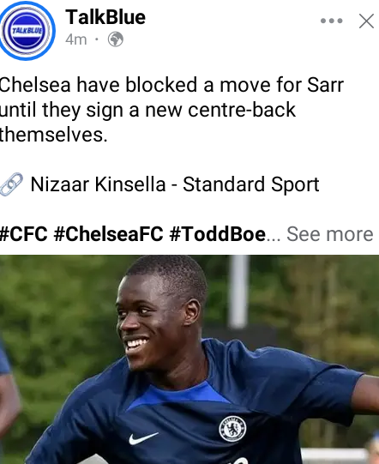Open the TalkBlue profile picture
This screenshot has width=379, height=464.
pyautogui.click(x=27, y=31)
